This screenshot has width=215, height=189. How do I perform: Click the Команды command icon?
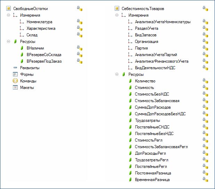pyautogui.click(x=15, y=81)
